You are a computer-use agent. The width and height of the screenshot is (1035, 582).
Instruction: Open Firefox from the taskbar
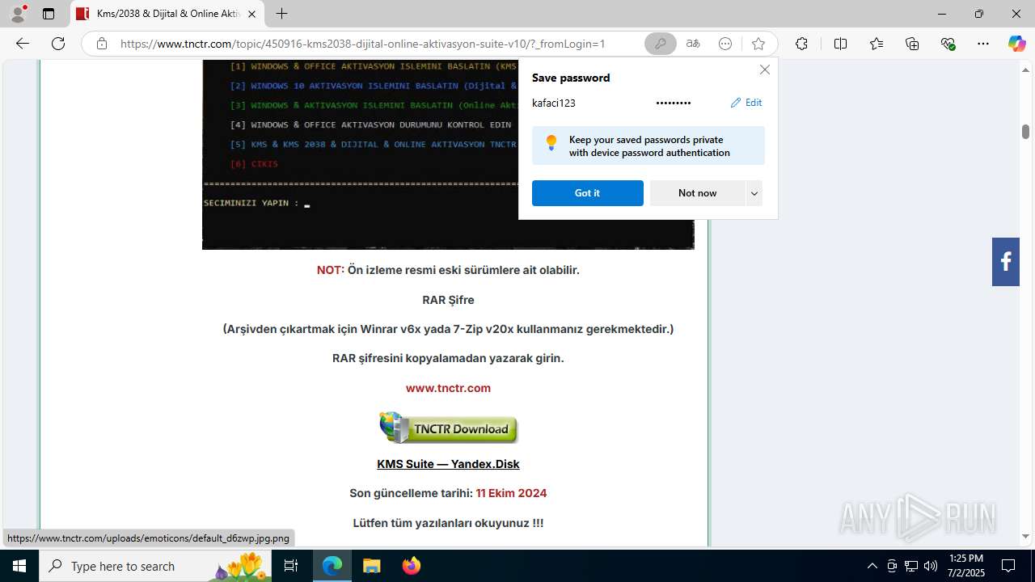[411, 566]
